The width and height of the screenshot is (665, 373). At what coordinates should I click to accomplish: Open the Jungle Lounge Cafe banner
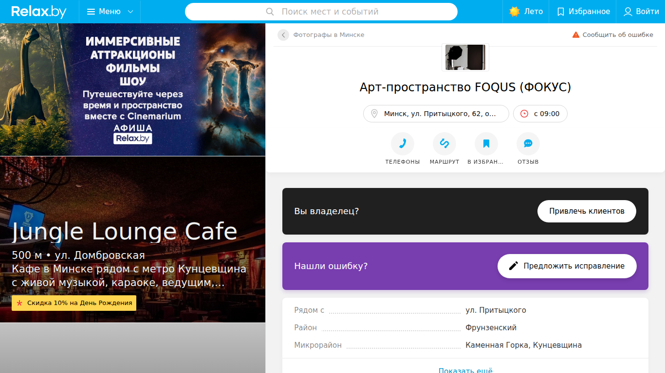point(132,239)
